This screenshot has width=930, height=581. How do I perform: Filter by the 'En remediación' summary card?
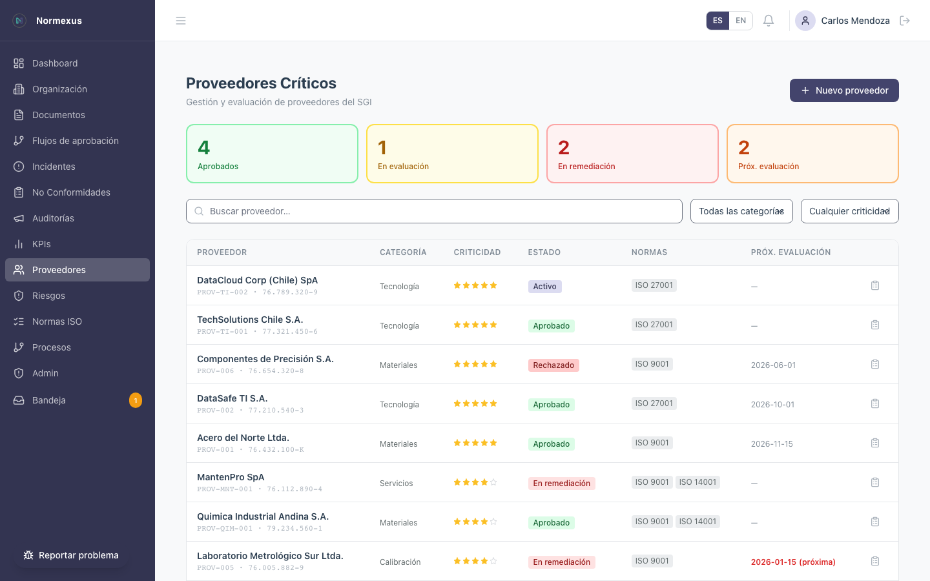(632, 154)
